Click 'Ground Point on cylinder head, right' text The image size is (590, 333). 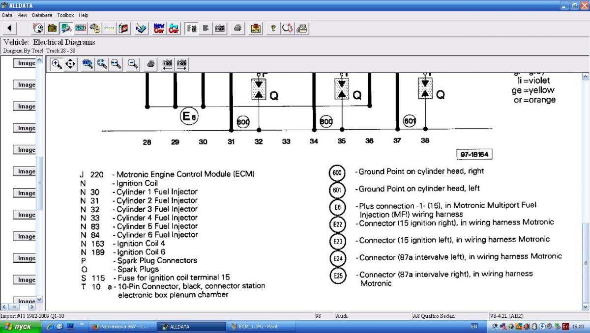pyautogui.click(x=421, y=171)
